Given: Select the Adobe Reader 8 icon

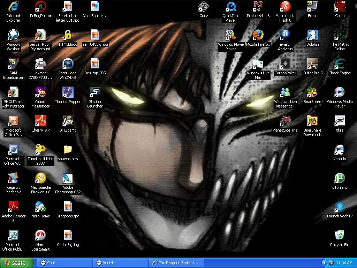Looking at the screenshot, I should [13, 207].
